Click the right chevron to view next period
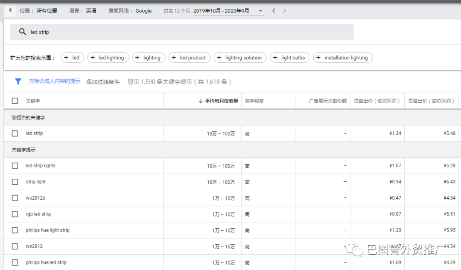This screenshot has width=461, height=270. point(284,11)
